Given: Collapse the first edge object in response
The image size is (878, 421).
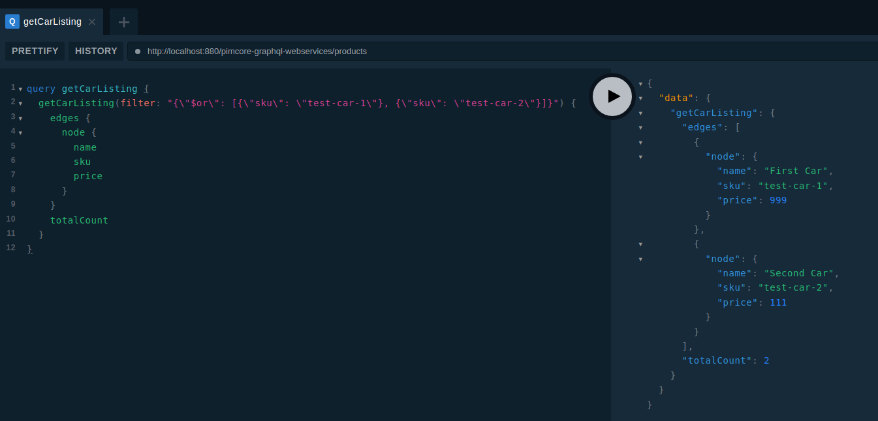Looking at the screenshot, I should [x=640, y=142].
